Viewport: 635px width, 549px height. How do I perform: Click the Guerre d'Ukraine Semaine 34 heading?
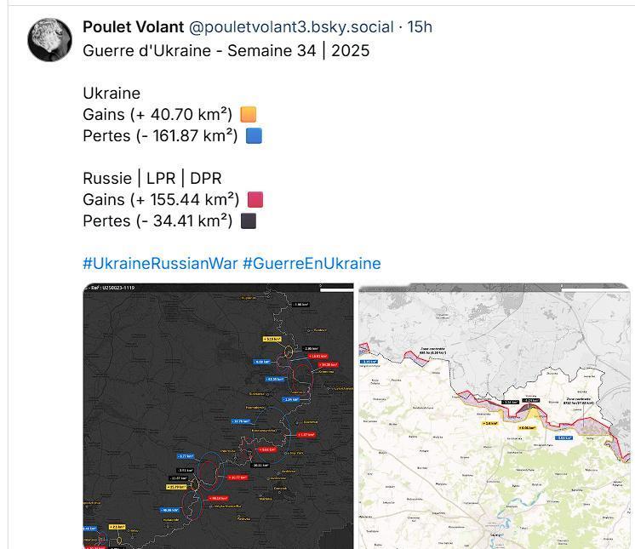(226, 51)
